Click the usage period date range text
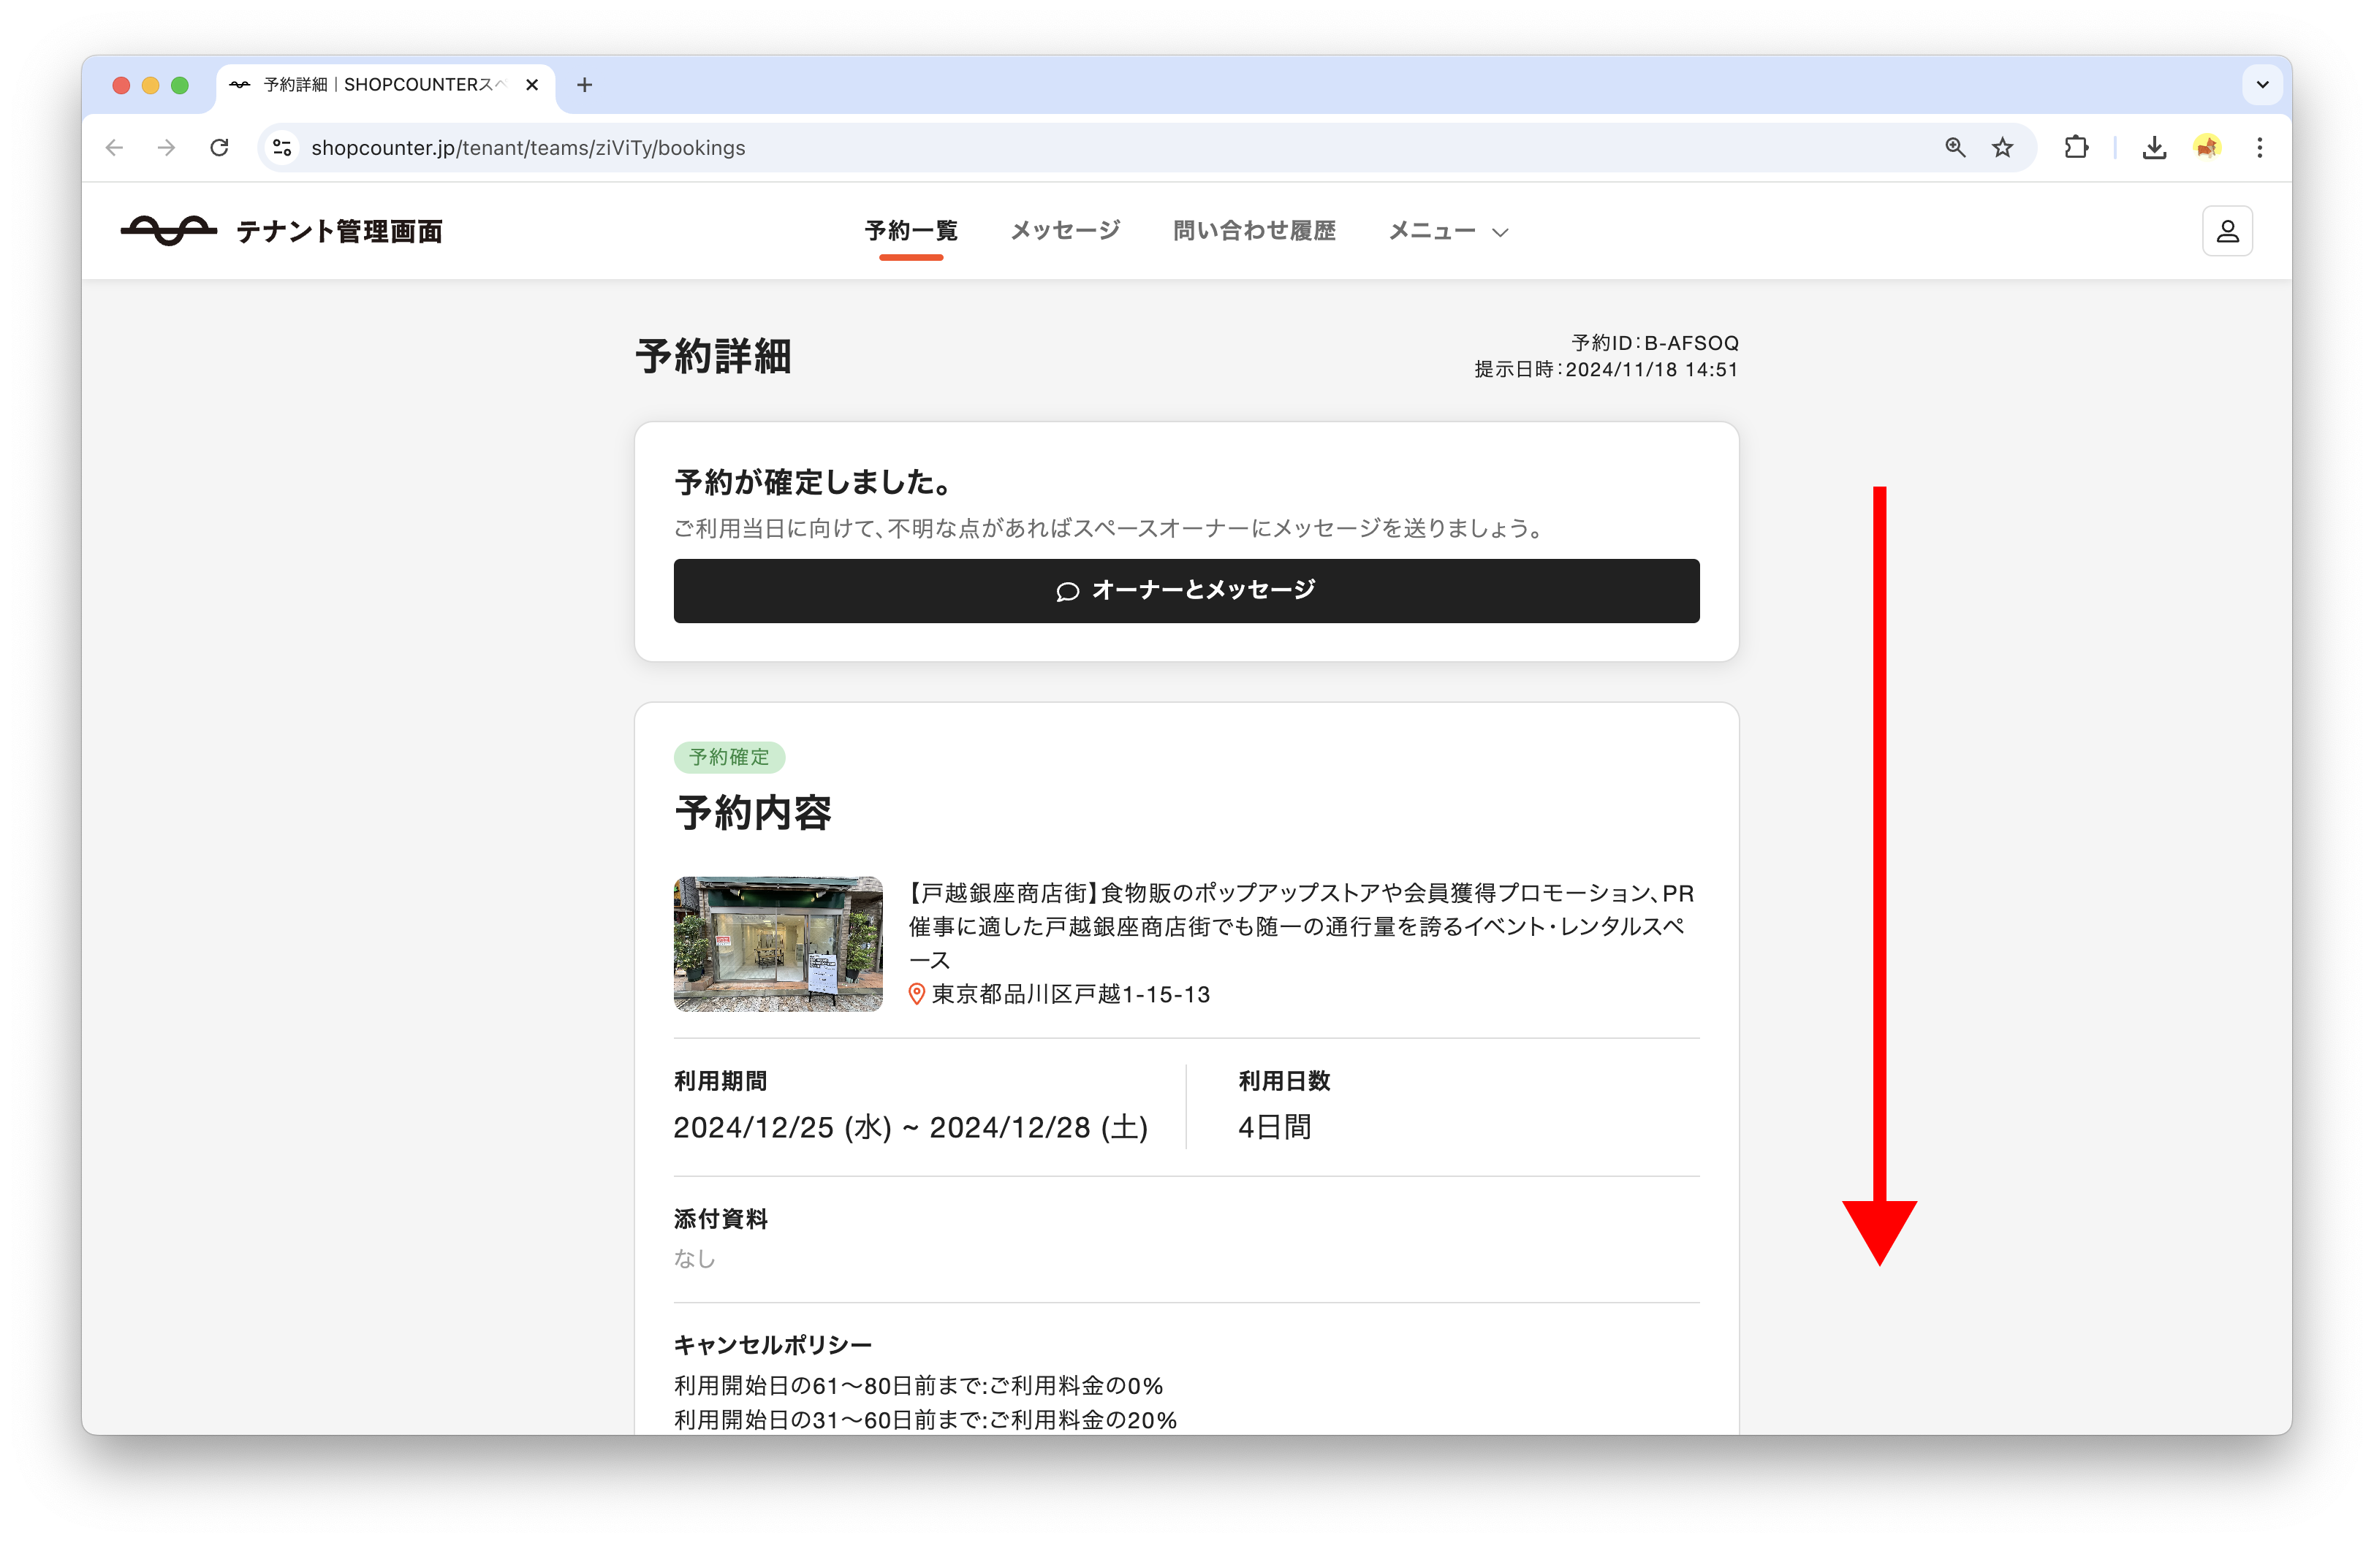Screen dimensions: 2374x1543 (x=911, y=1127)
